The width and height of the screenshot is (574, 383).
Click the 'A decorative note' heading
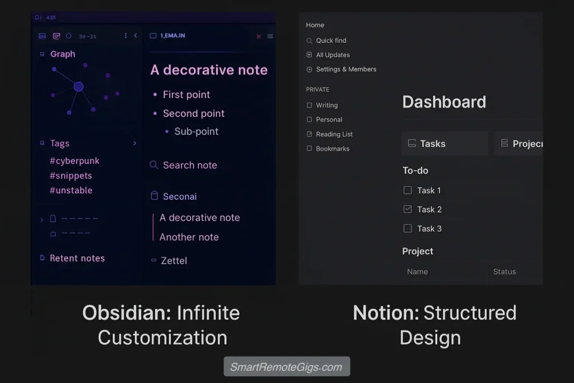pos(209,70)
